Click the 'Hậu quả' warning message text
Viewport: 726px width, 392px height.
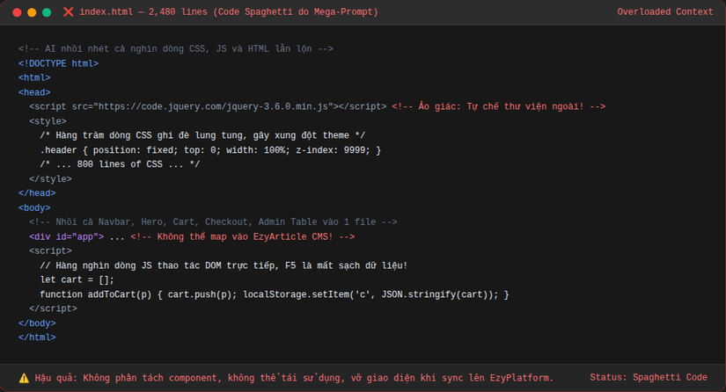point(294,378)
